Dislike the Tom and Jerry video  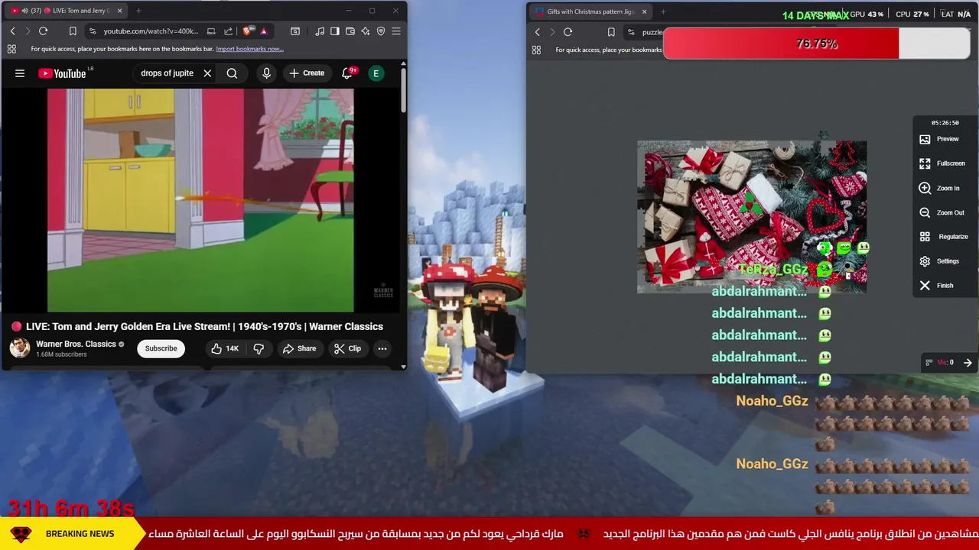259,348
